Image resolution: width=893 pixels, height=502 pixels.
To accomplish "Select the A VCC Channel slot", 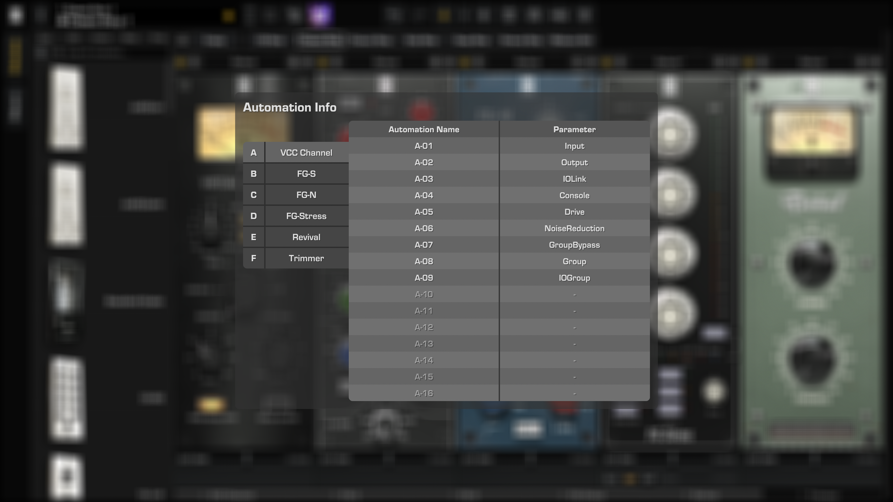I will (296, 153).
